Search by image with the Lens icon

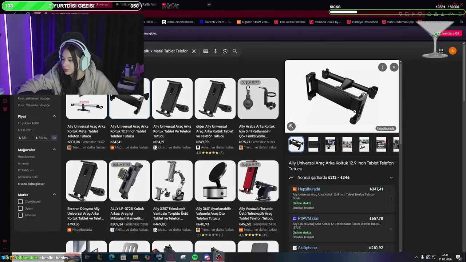pyautogui.click(x=225, y=51)
